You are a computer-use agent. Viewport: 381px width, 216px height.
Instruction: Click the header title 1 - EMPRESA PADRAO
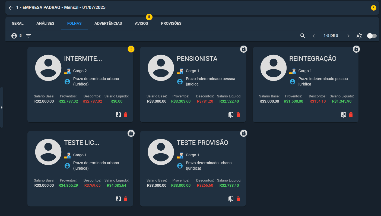(61, 8)
